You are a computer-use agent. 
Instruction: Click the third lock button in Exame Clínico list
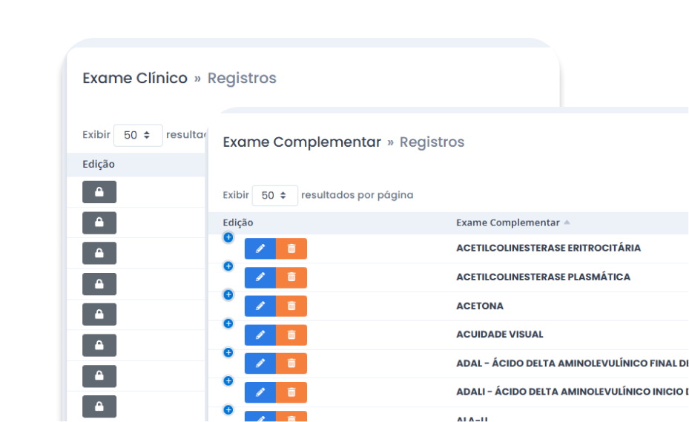click(x=99, y=253)
